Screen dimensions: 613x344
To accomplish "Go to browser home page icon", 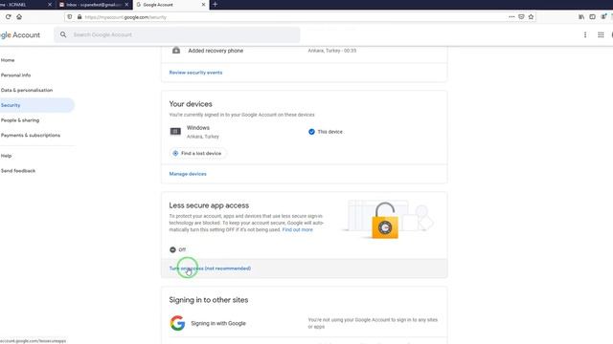I will click(19, 17).
